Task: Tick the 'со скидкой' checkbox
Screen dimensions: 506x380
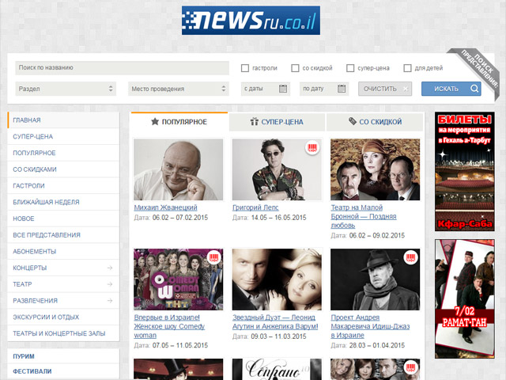Action: (x=295, y=68)
